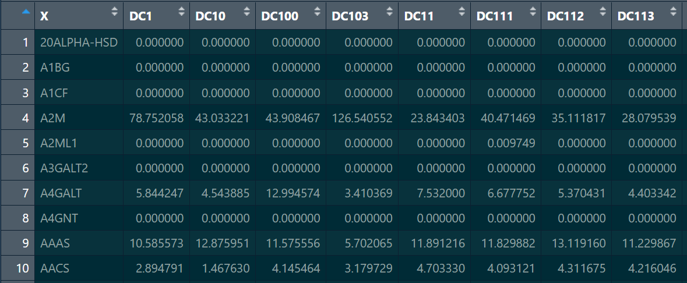Screen dimensions: 687x283
Task: Click value 3.179729 in AACS row
Action: 368,268
